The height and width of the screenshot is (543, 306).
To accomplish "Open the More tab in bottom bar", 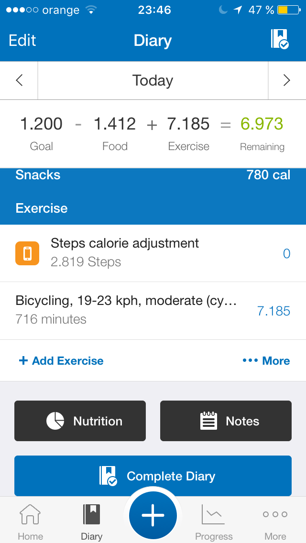I will tap(275, 522).
